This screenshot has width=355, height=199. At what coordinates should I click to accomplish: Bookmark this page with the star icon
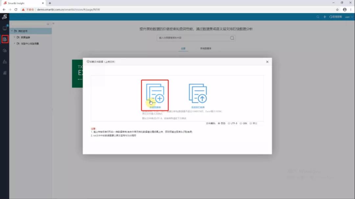pos(337,10)
